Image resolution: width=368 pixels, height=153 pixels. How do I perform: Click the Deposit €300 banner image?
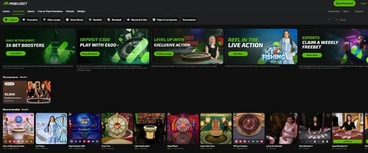click(113, 46)
